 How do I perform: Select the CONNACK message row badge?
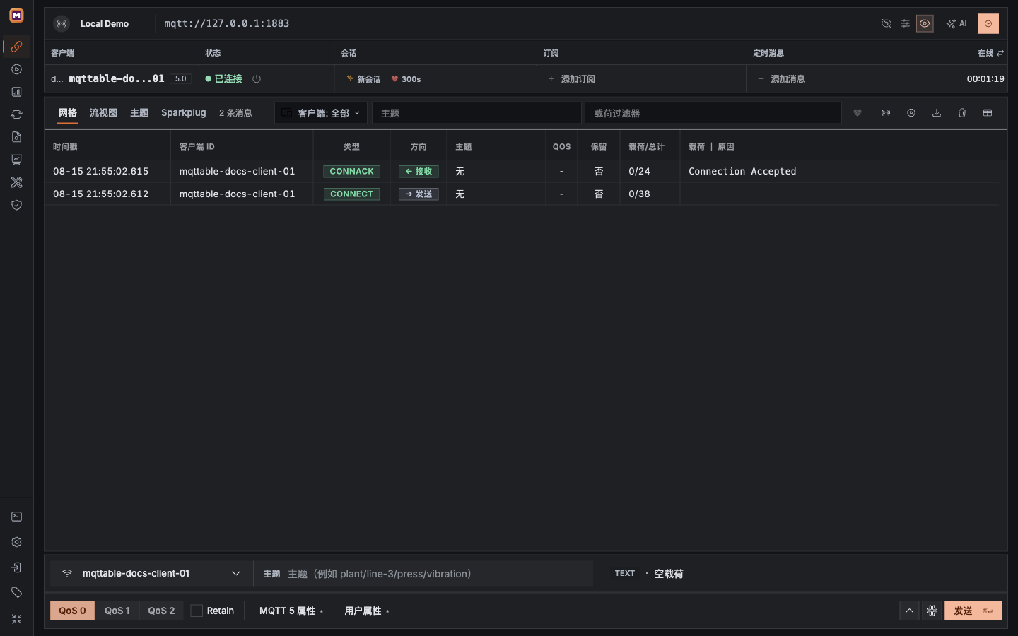351,171
